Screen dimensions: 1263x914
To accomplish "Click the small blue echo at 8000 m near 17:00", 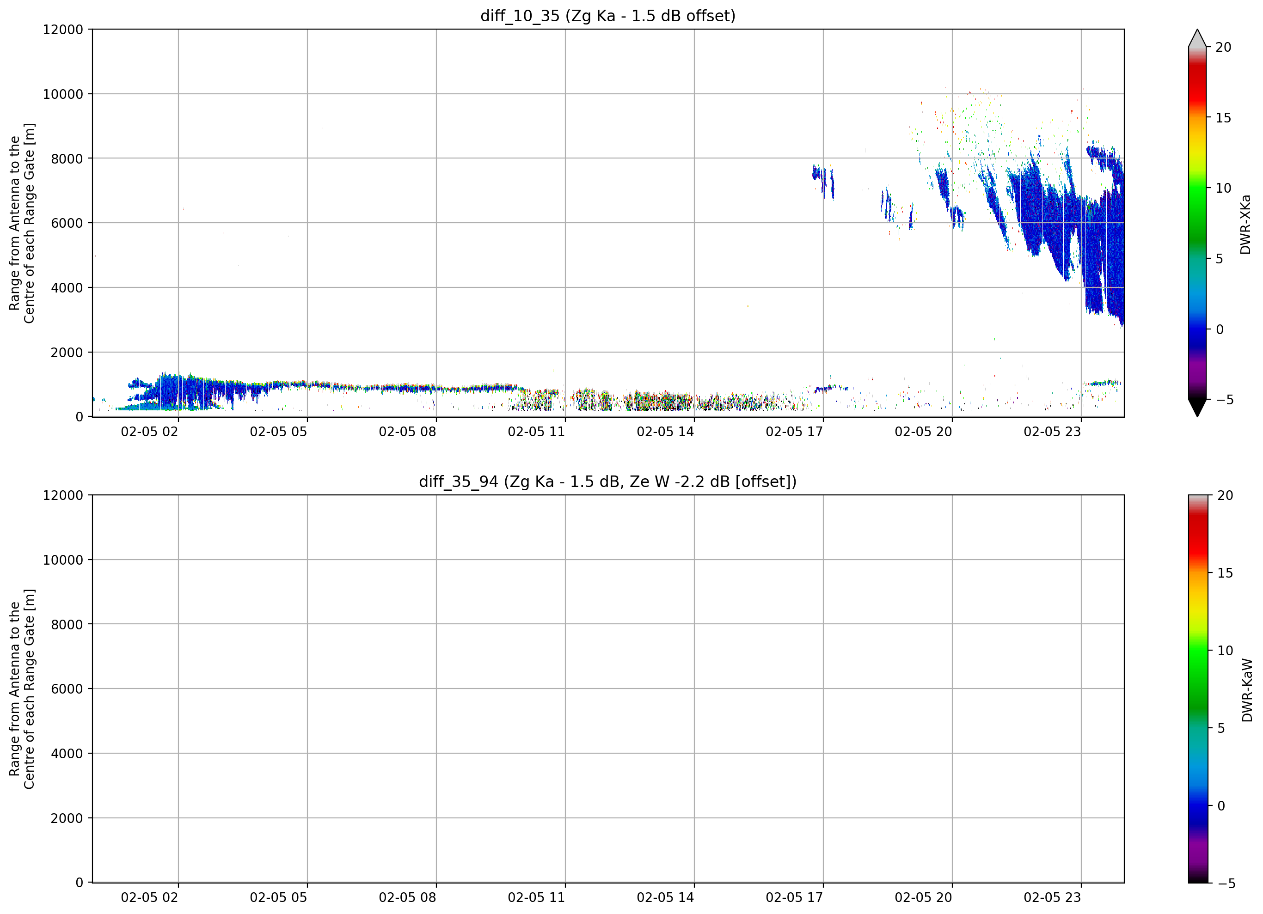I will click(x=822, y=182).
